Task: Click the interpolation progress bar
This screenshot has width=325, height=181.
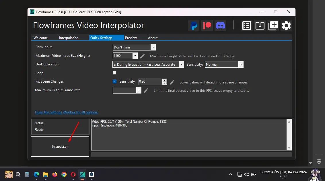Action: 191,154
